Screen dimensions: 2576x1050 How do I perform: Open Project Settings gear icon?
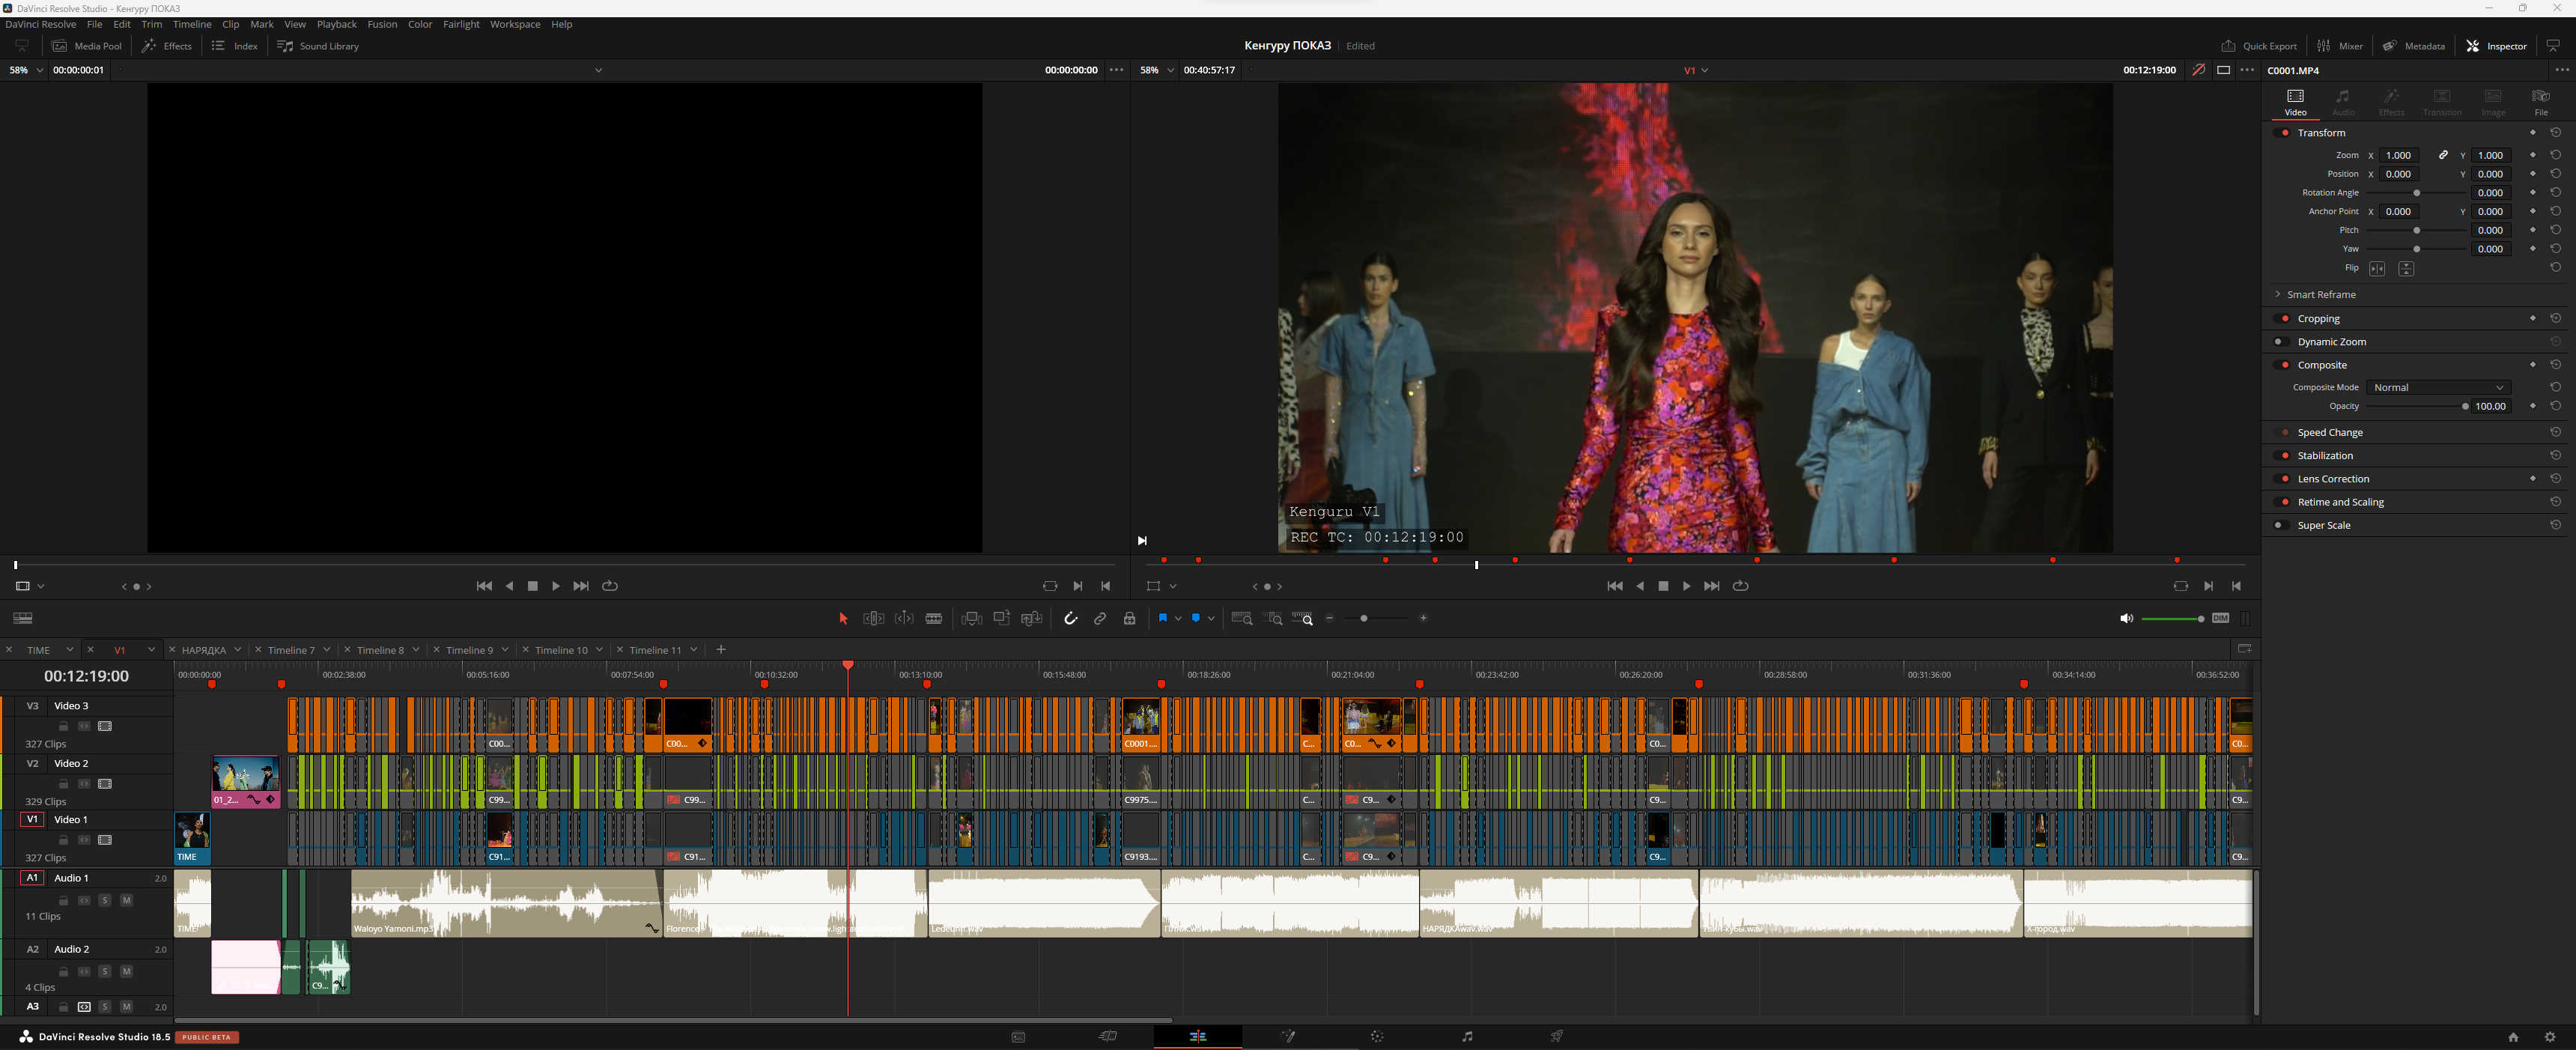(x=2549, y=1037)
